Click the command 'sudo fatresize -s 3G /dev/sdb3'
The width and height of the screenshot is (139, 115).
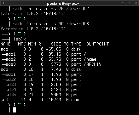tap(51, 24)
